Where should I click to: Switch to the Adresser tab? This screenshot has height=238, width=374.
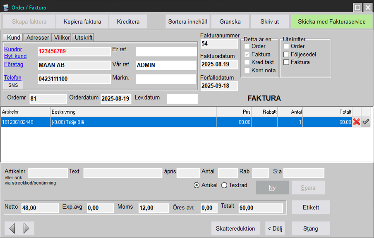click(37, 37)
